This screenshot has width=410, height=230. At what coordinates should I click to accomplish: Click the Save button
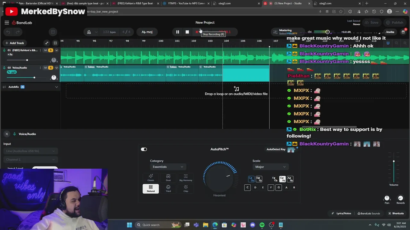click(x=372, y=23)
